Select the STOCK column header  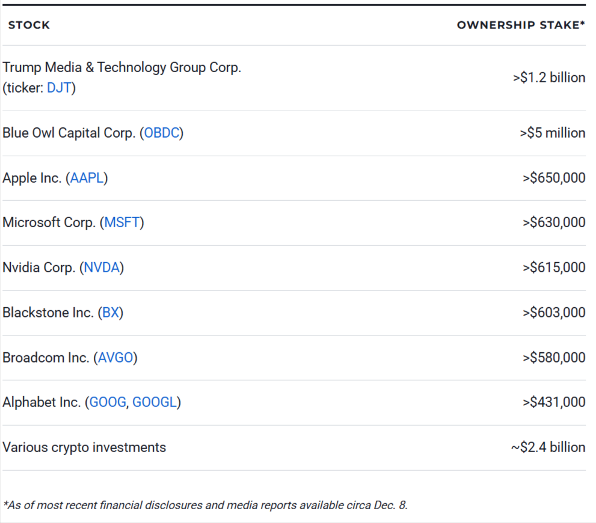coord(29,25)
